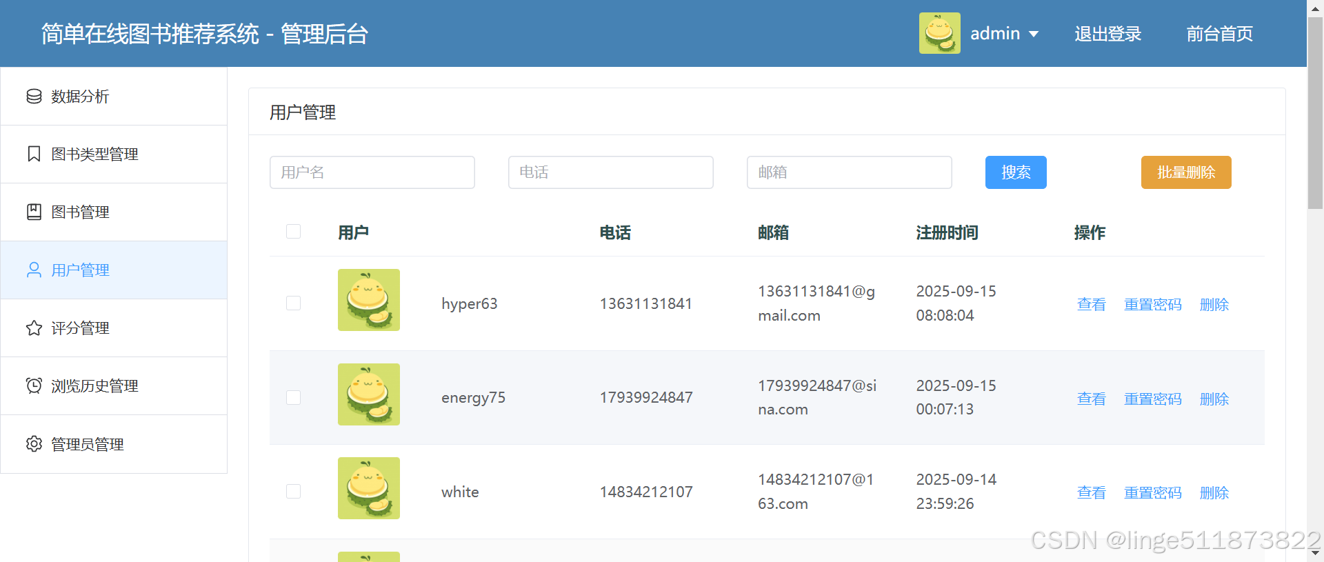Click the username energy75

473,398
